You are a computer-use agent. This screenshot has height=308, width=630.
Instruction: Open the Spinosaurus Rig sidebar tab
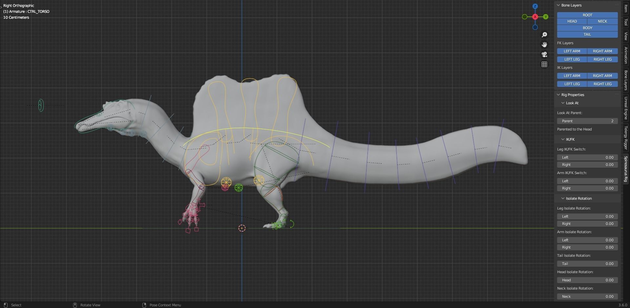[x=626, y=169]
